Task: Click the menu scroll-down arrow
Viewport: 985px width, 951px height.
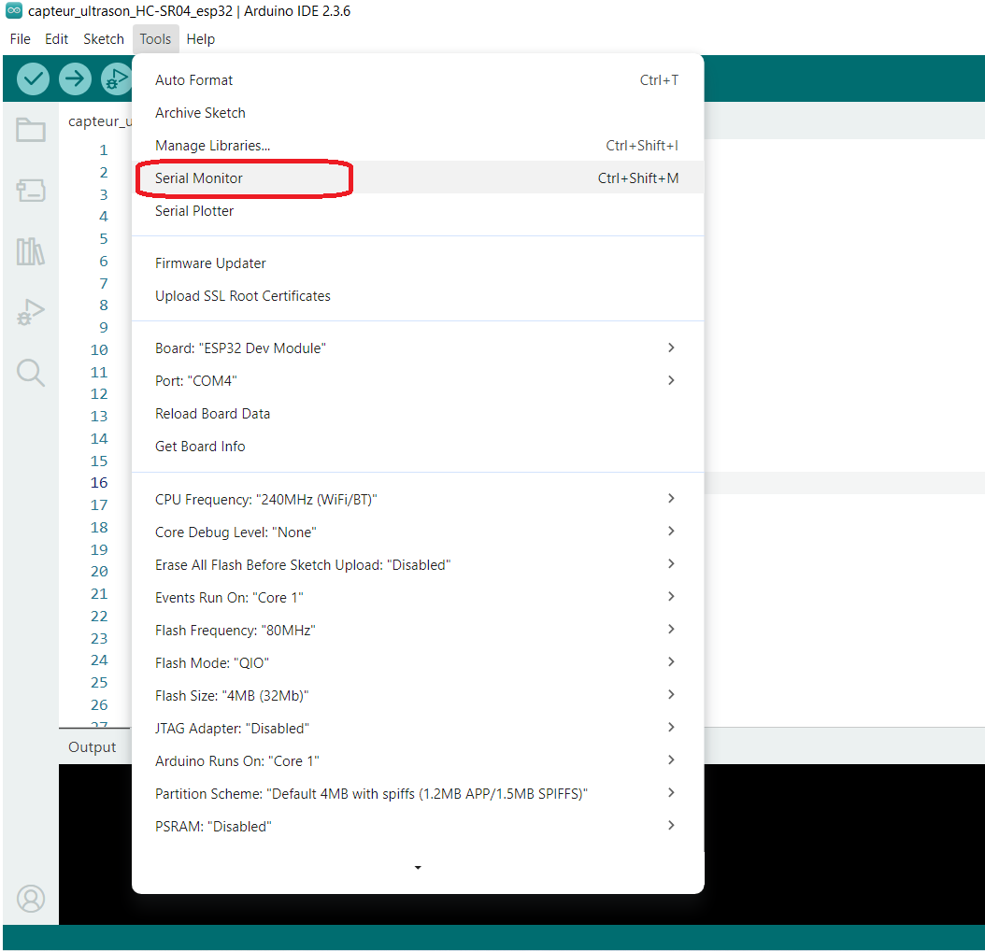Action: [418, 868]
